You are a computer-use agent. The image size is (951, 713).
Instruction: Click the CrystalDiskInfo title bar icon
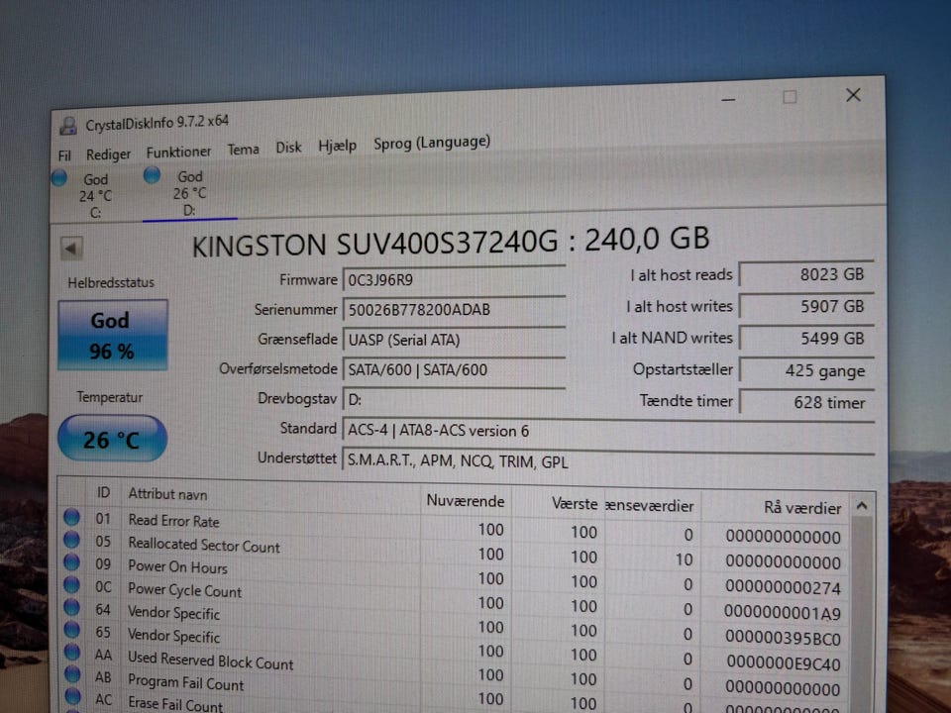click(68, 126)
